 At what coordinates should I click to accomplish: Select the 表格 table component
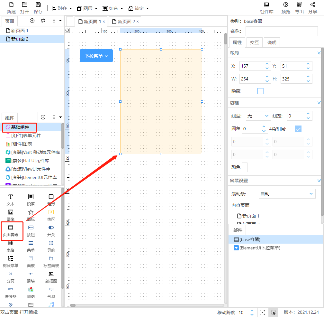click(11, 246)
